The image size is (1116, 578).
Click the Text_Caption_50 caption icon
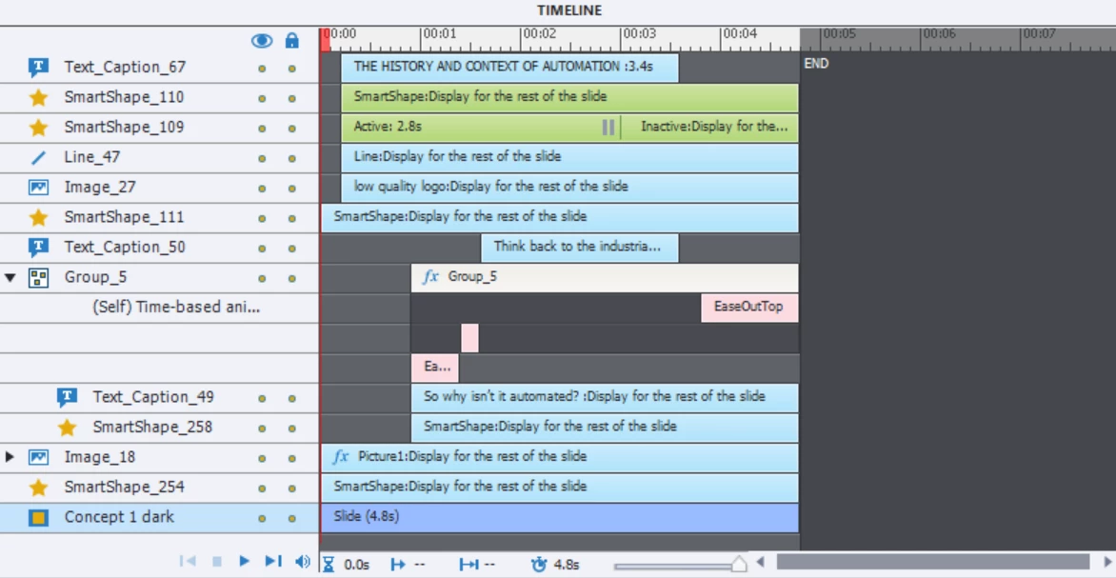[x=38, y=248]
